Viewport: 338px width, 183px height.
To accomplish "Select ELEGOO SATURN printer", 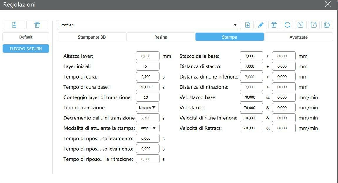I will pyautogui.click(x=26, y=49).
